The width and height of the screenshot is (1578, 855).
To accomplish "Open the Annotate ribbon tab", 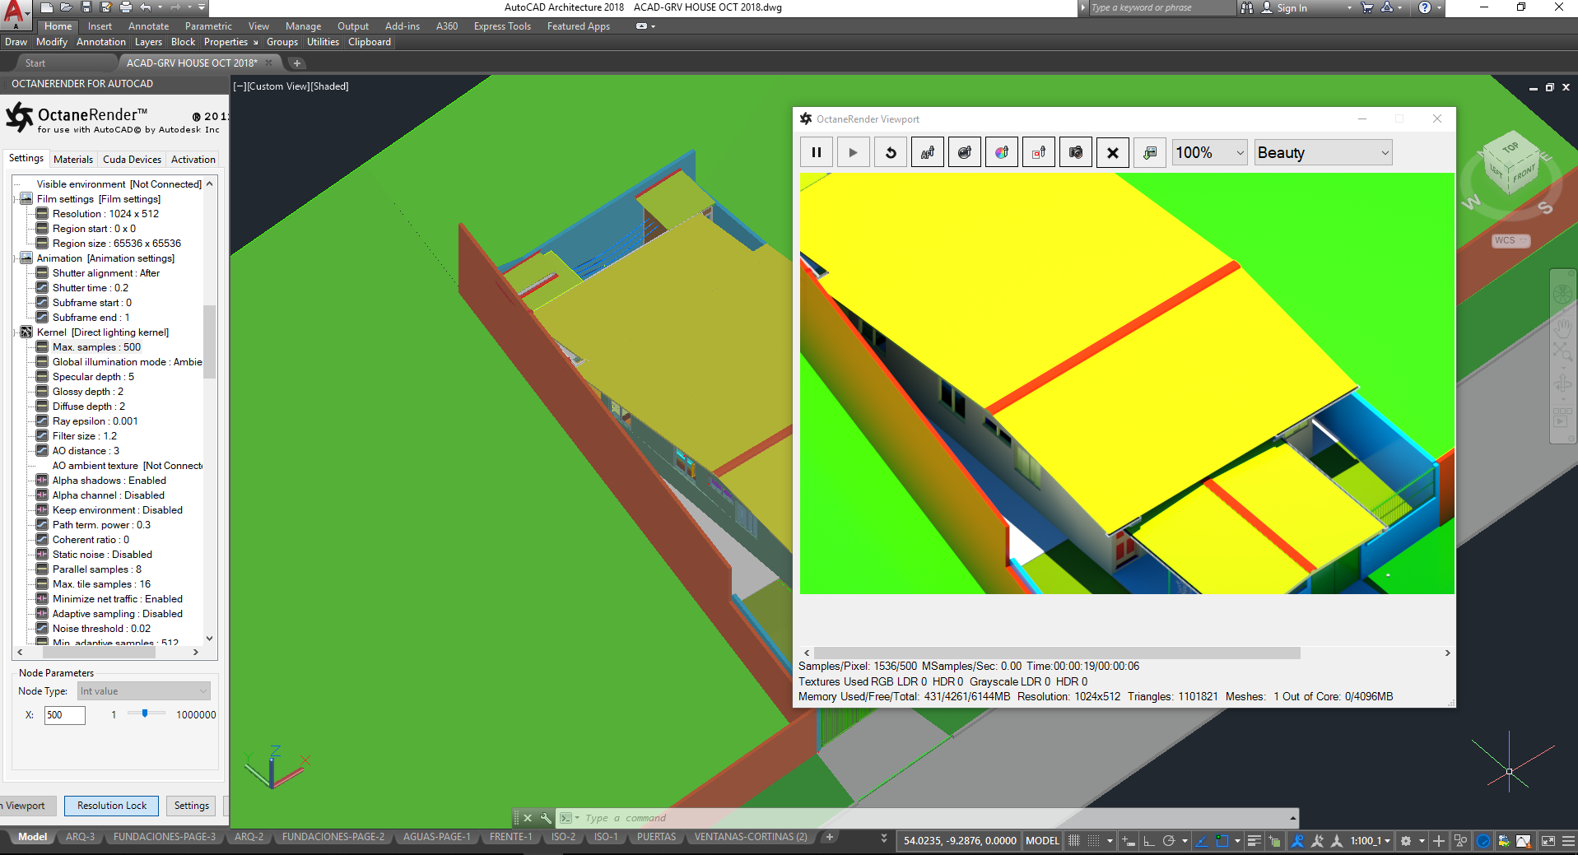I will click(148, 26).
